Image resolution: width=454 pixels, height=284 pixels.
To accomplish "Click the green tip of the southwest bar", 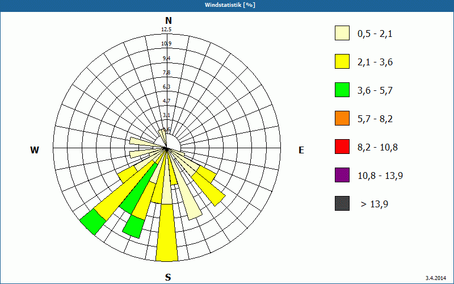I will pos(93,222).
